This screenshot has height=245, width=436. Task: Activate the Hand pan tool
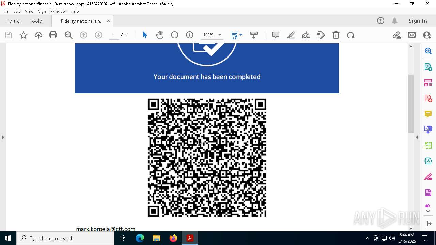[160, 35]
